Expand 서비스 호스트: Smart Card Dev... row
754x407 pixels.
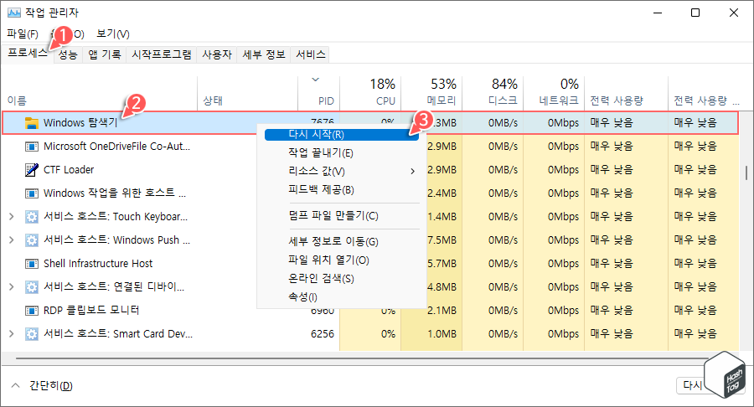(12, 333)
